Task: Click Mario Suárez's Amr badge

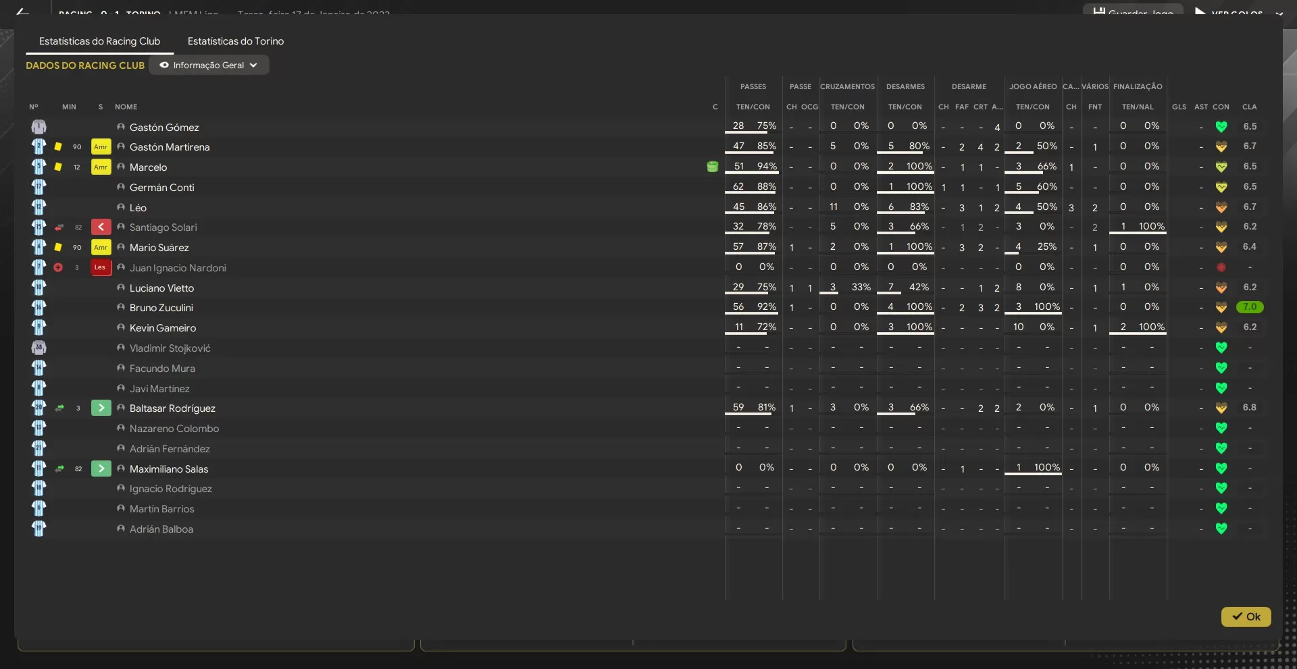Action: click(101, 247)
